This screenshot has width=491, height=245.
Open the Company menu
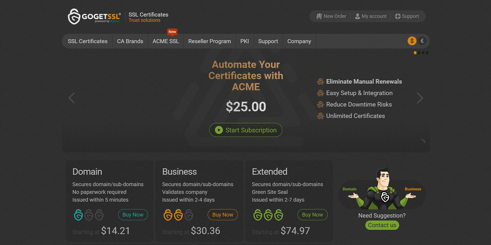point(299,41)
